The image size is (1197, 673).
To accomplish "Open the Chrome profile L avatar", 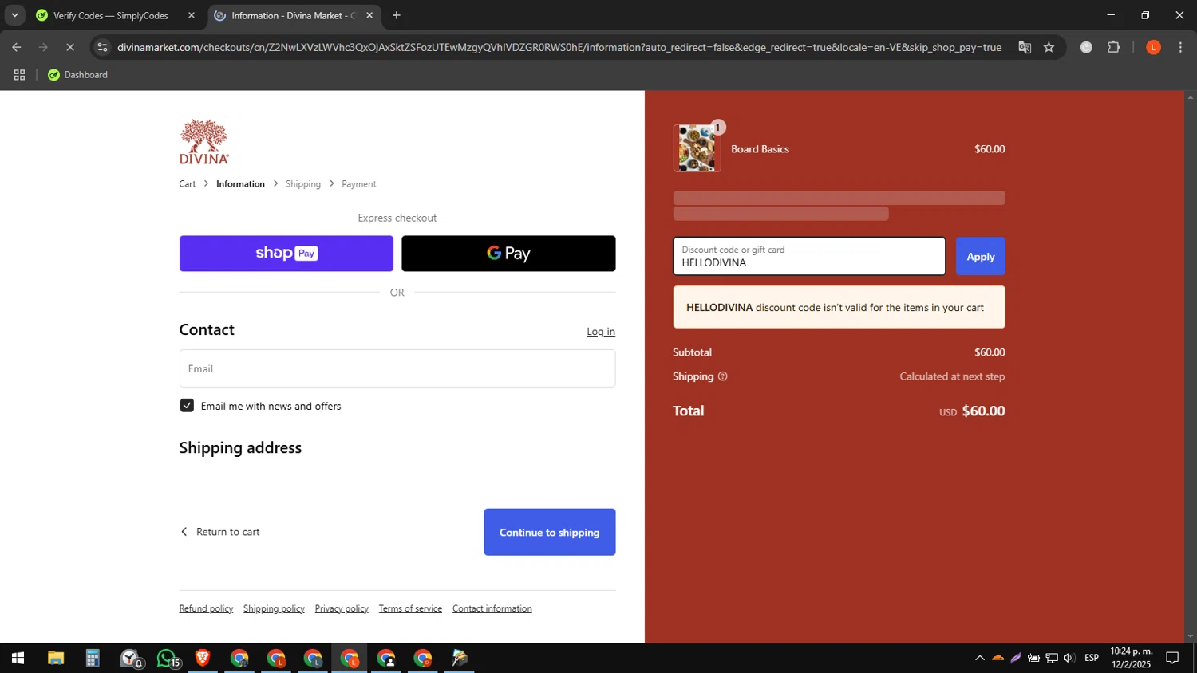I will tap(1153, 48).
